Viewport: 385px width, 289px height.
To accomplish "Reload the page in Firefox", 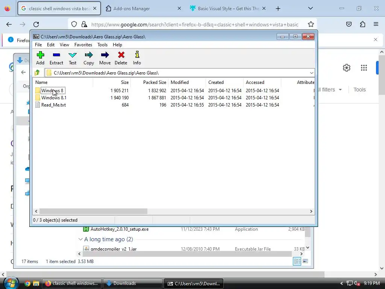I will click(36, 24).
